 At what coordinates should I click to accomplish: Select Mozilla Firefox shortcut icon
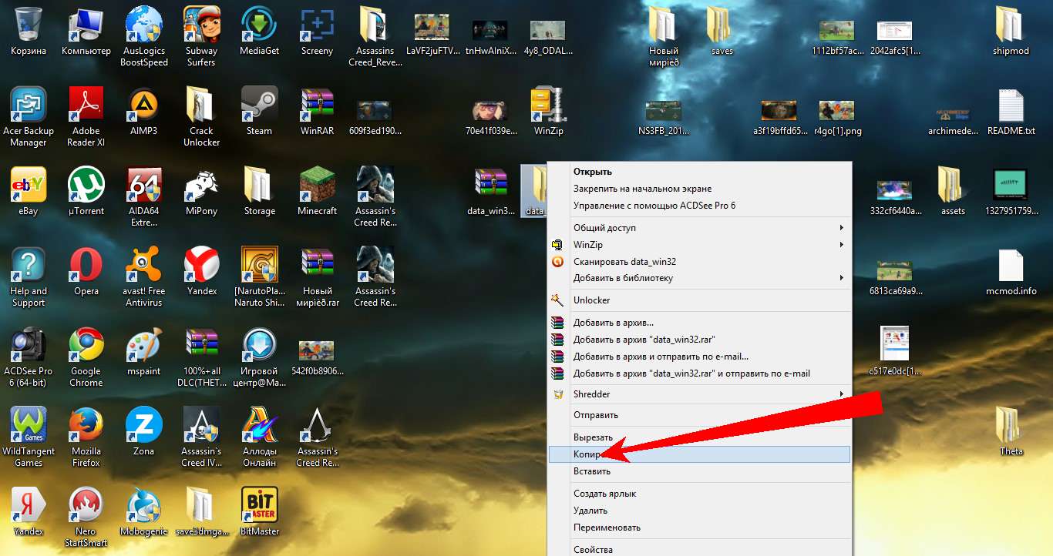(x=86, y=425)
